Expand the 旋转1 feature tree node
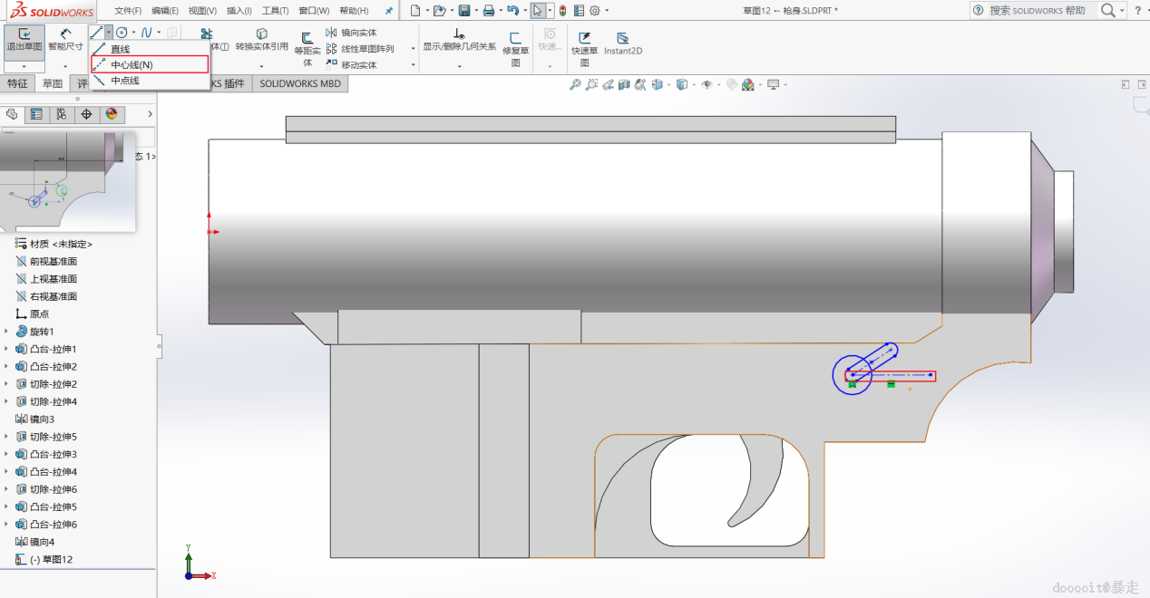The width and height of the screenshot is (1150, 598). point(7,332)
